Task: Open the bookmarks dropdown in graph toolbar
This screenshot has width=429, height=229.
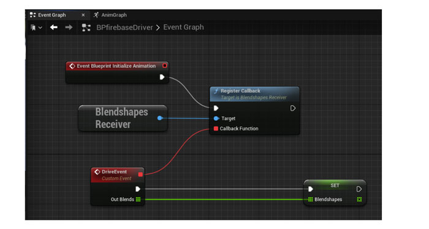Action: 36,27
